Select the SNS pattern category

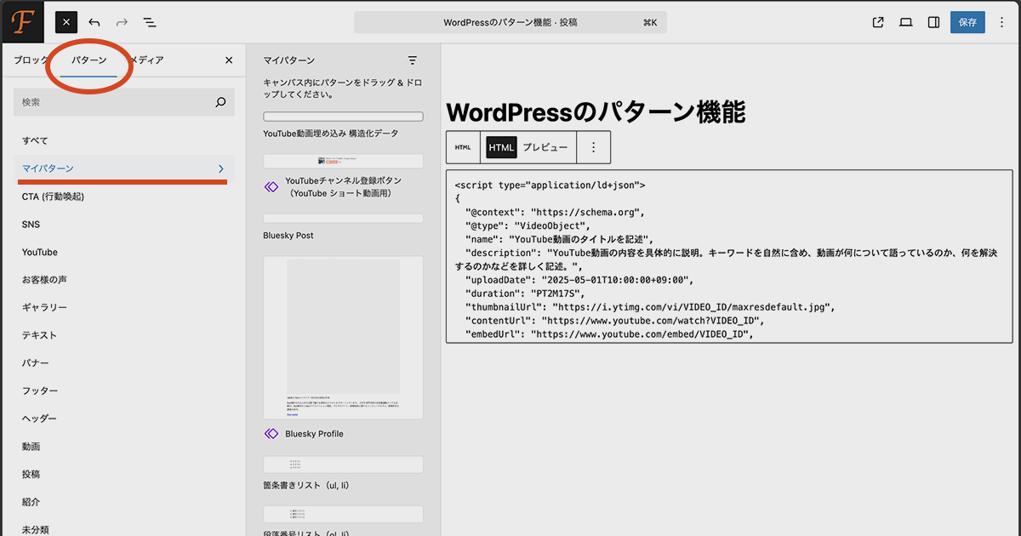tap(124, 225)
